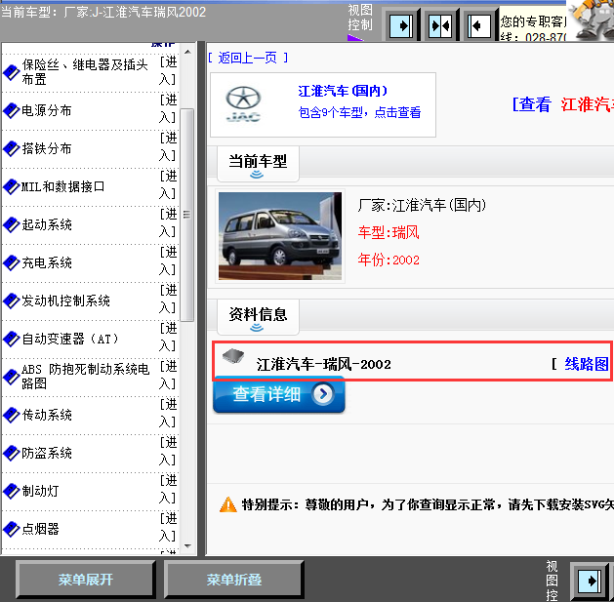Click the book icon beside 电源分布
Image resolution: width=614 pixels, height=602 pixels.
click(x=11, y=111)
